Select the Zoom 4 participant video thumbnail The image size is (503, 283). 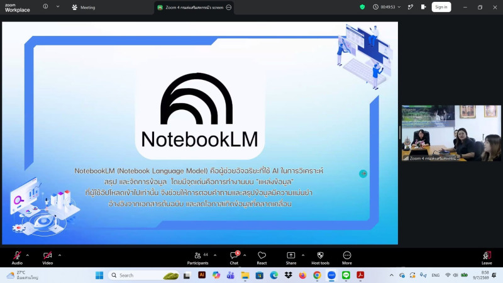pyautogui.click(x=451, y=133)
